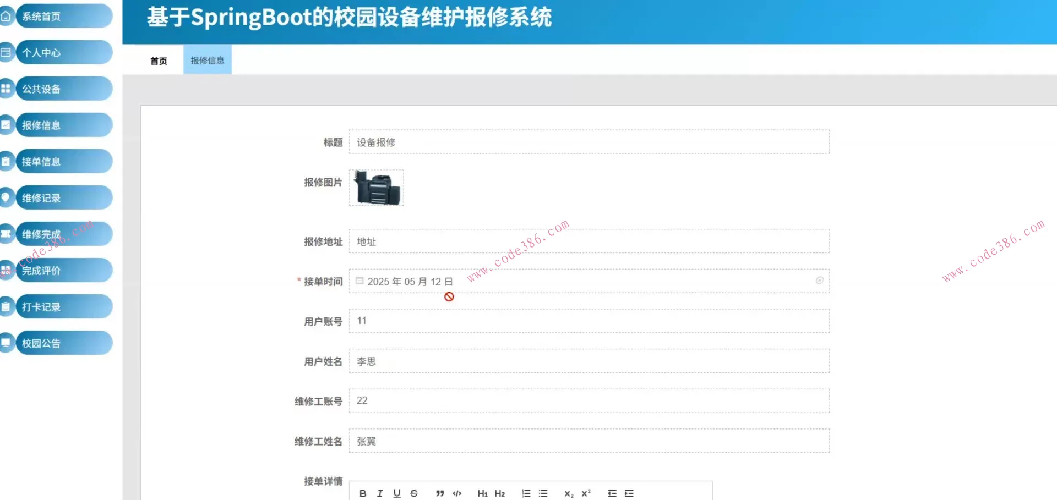This screenshot has width=1057, height=500.
Task: Switch to the 首页 tab
Action: click(x=158, y=59)
